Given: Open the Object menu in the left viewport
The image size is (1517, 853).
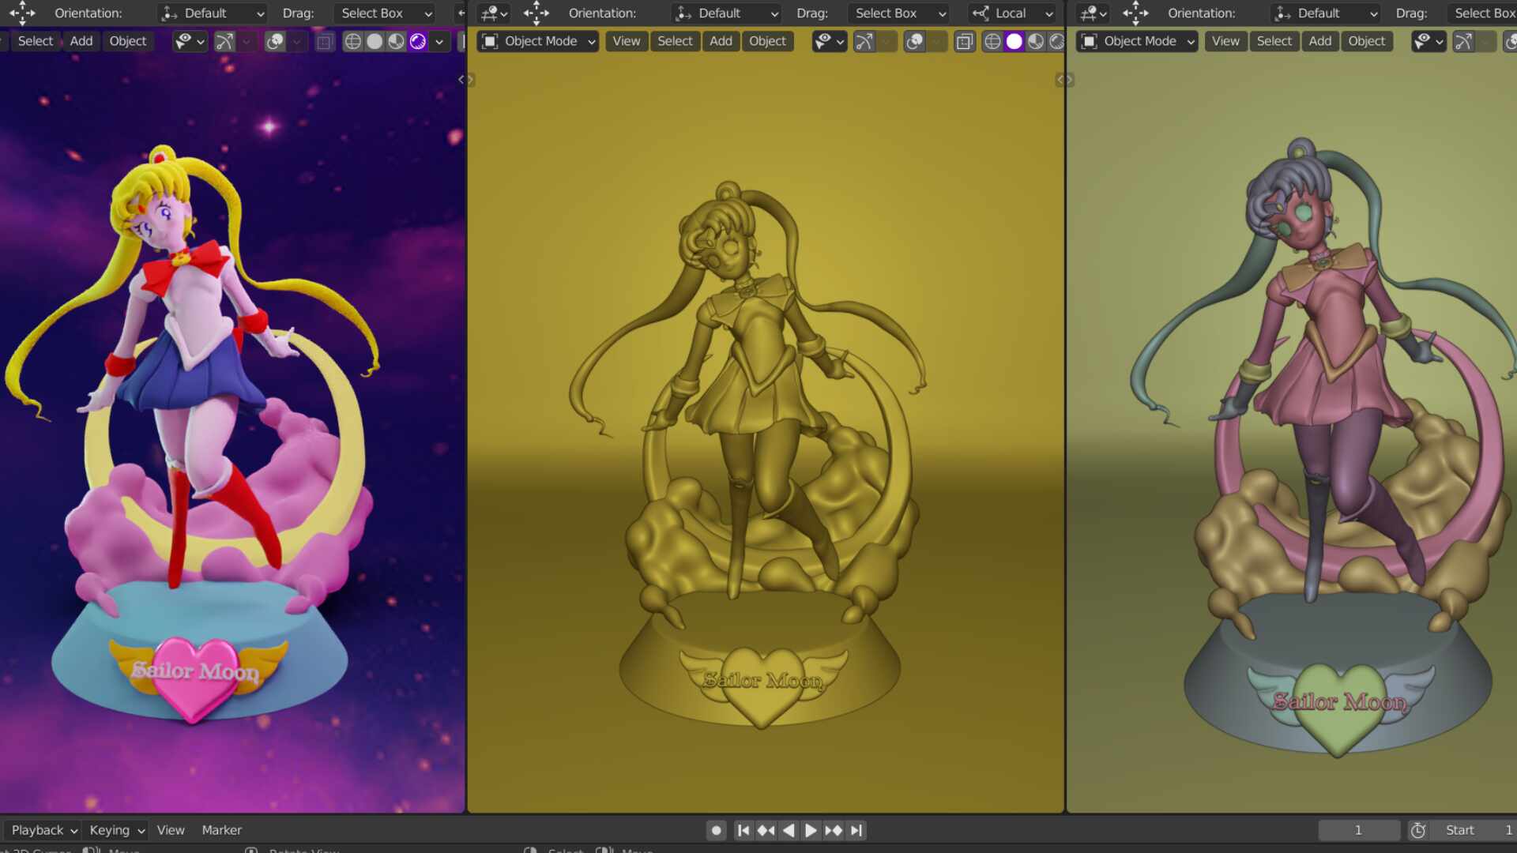Looking at the screenshot, I should coord(128,41).
